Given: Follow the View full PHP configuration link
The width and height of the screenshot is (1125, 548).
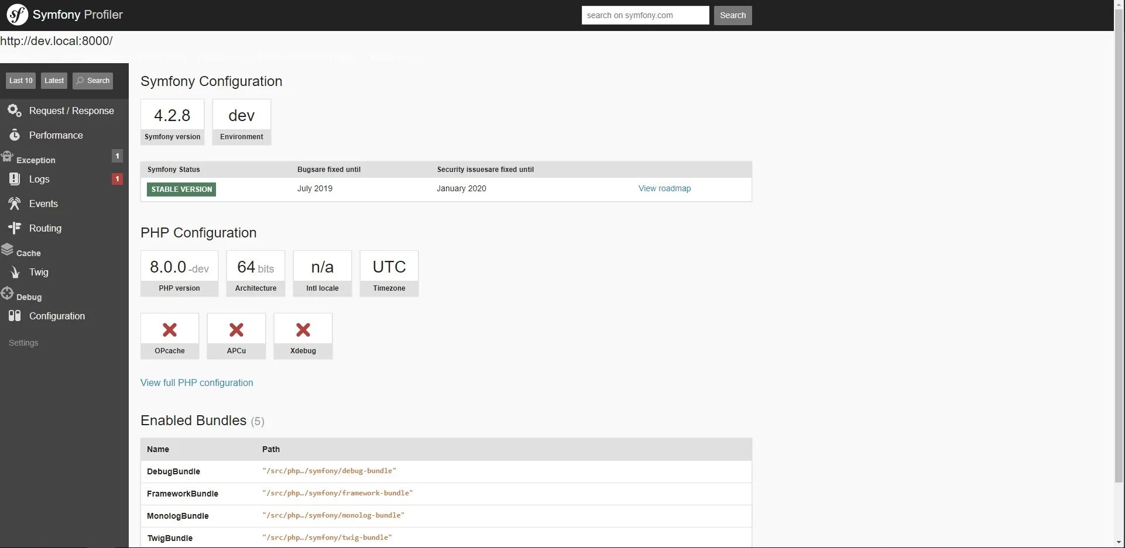Looking at the screenshot, I should click(197, 382).
